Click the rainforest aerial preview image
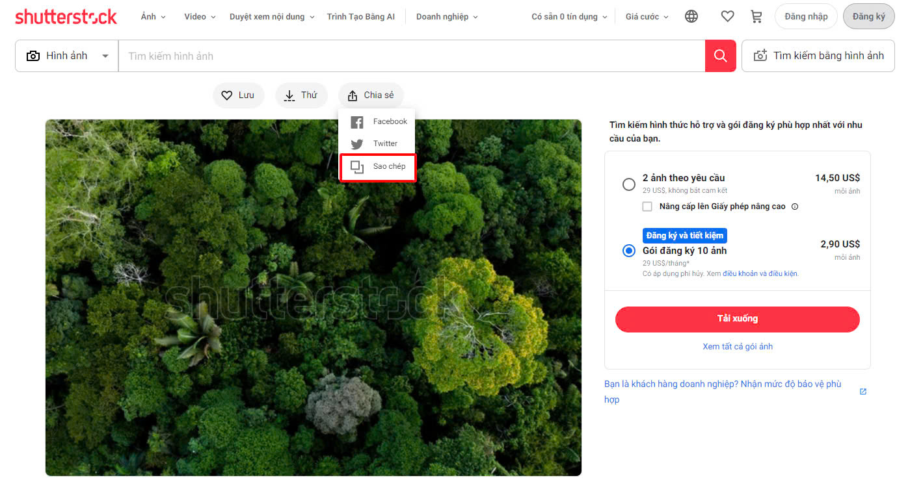 pos(313,297)
